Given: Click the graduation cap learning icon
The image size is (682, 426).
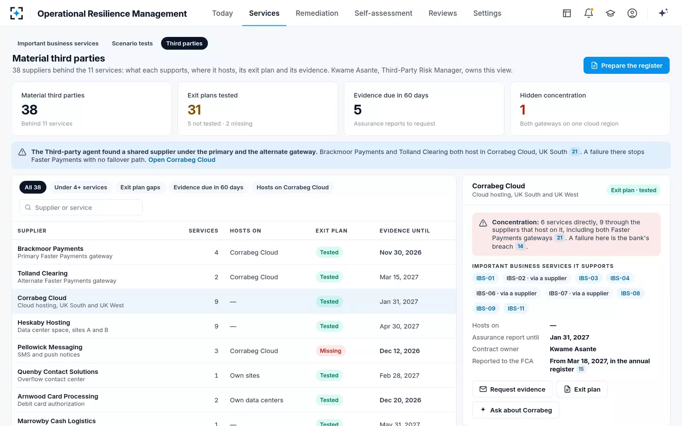Looking at the screenshot, I should (610, 13).
